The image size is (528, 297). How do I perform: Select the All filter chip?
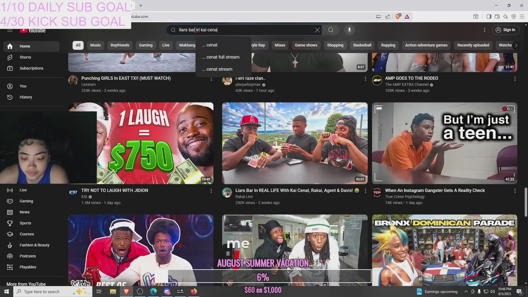(x=78, y=45)
